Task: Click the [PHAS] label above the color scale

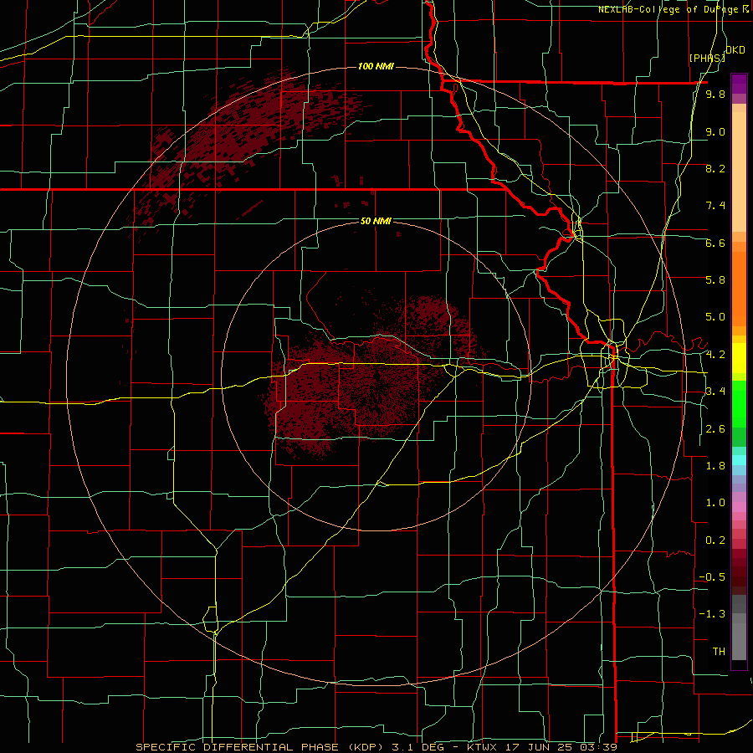Action: click(707, 58)
